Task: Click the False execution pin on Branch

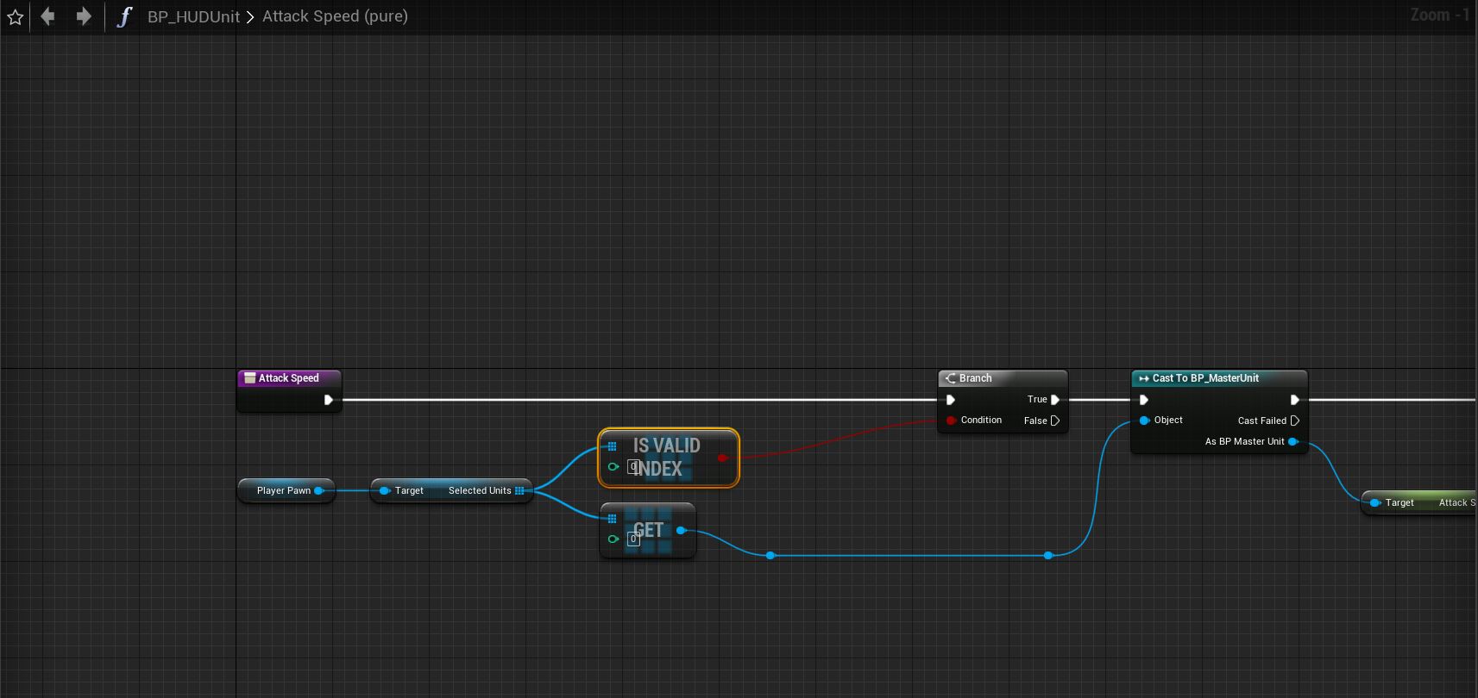Action: tap(1055, 421)
